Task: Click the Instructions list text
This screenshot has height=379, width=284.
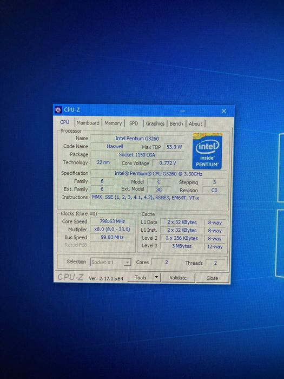Action: 146,198
